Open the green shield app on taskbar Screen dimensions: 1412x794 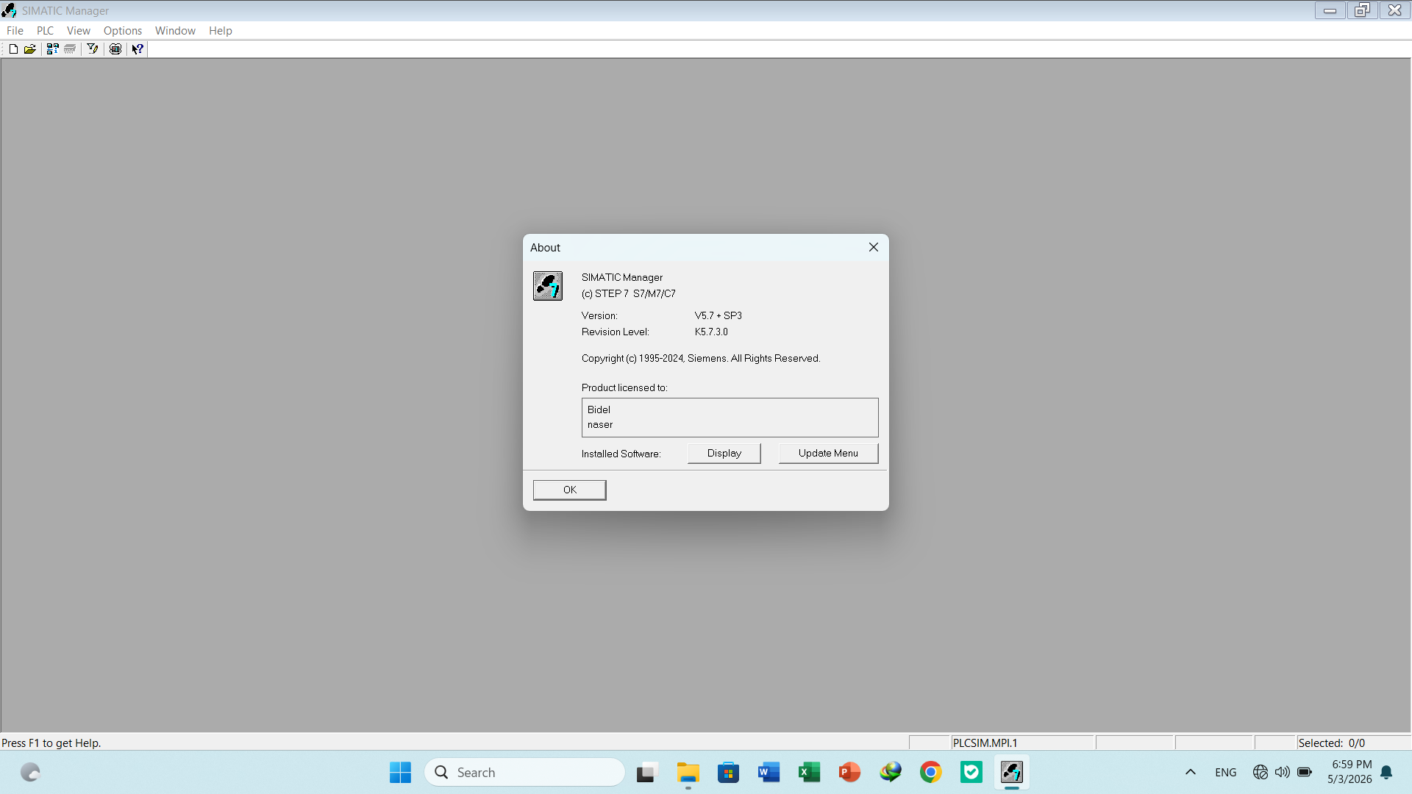coord(971,773)
